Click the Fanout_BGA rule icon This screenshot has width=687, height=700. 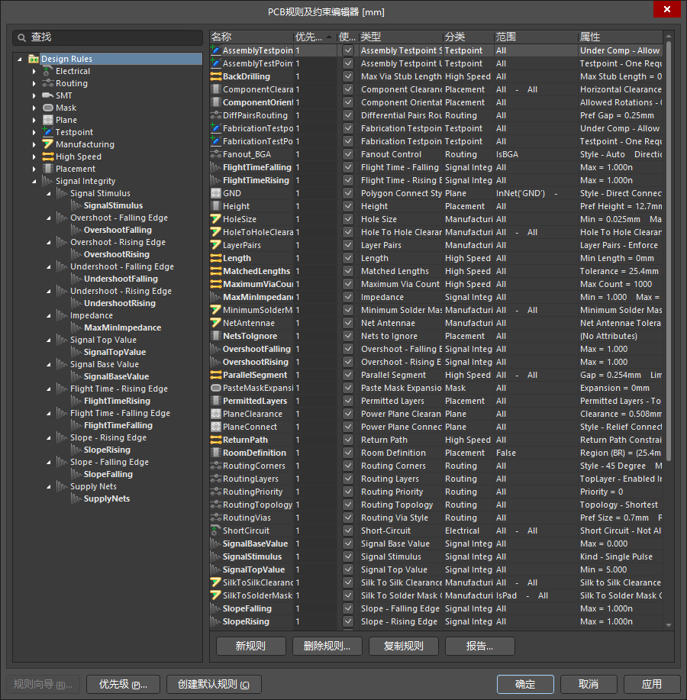[216, 154]
